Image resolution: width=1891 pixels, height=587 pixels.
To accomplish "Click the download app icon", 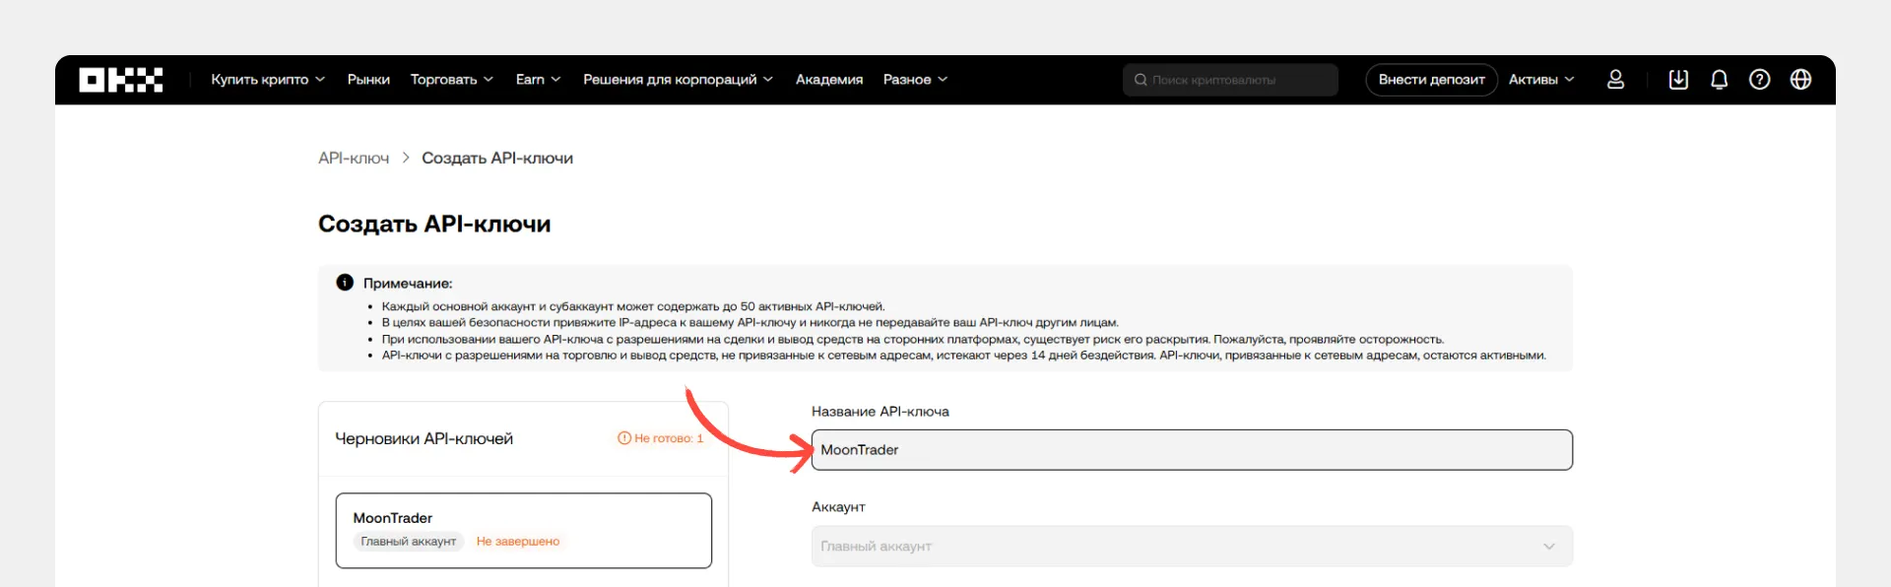I will (1678, 80).
